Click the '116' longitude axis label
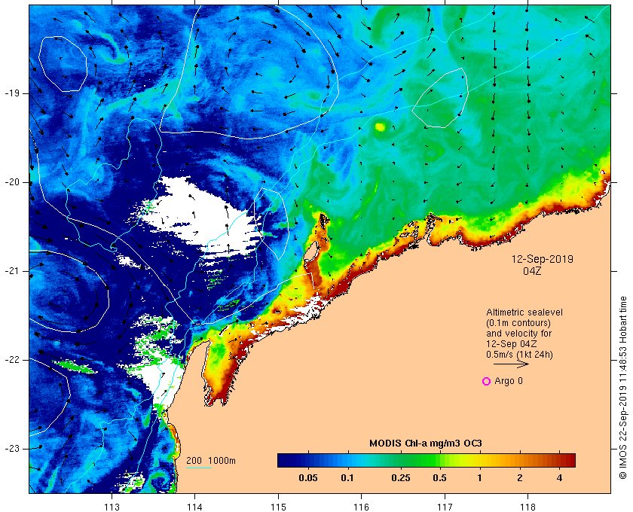633x512 pixels. [361, 507]
